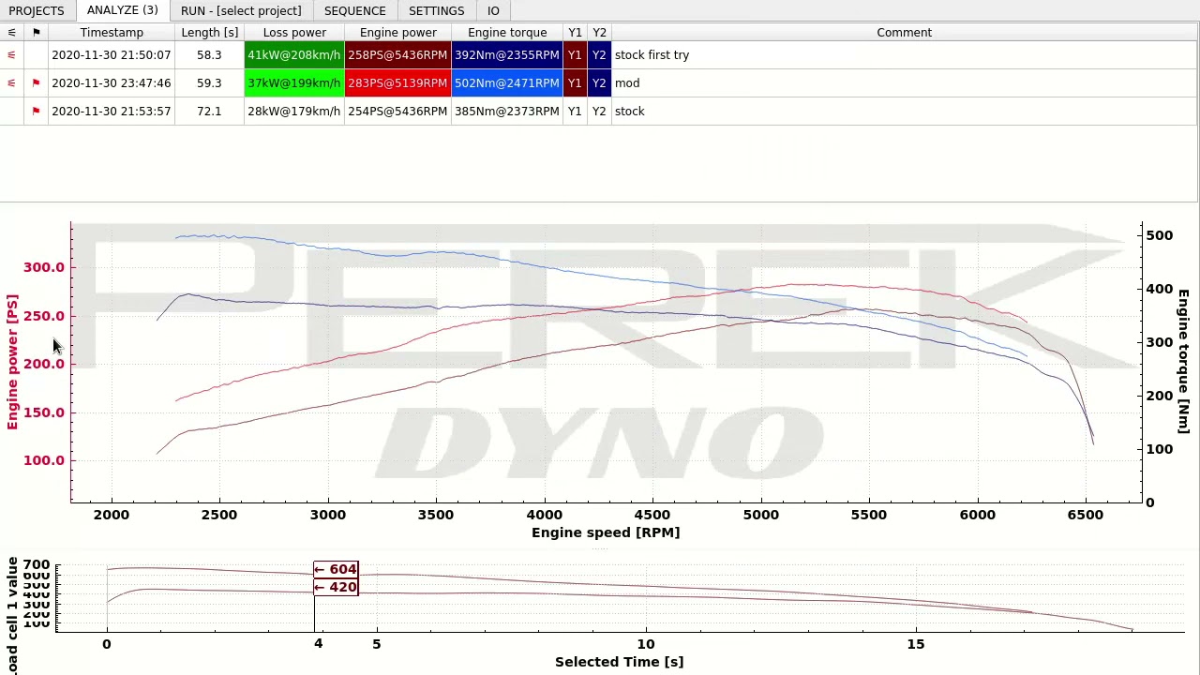Click the 'Selected Time [s]' axis label

[619, 662]
